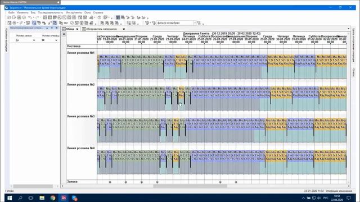Image resolution: width=360 pixels, height=202 pixels.
Task: Open the Файл menu
Action: [x=11, y=12]
